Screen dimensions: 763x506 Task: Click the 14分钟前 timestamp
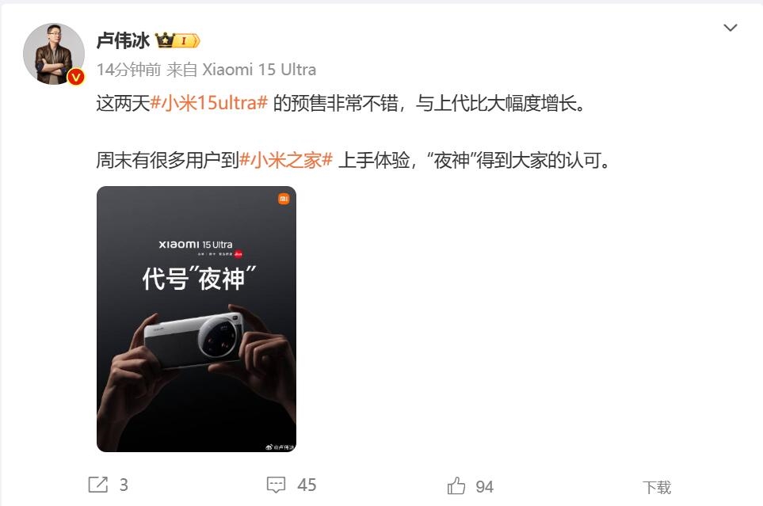[128, 70]
